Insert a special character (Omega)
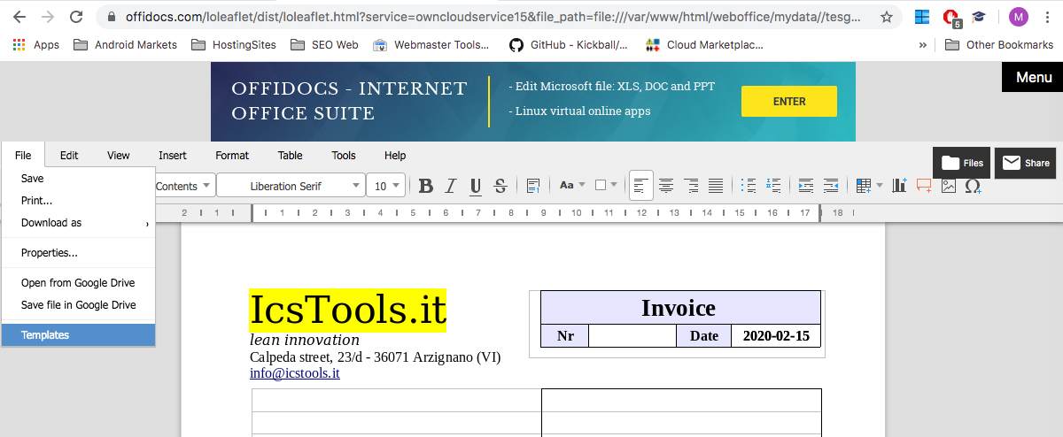This screenshot has width=1063, height=437. pos(973,186)
